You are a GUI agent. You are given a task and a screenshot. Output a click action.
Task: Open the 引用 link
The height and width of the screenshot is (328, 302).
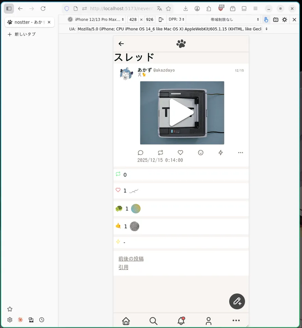pyautogui.click(x=123, y=267)
